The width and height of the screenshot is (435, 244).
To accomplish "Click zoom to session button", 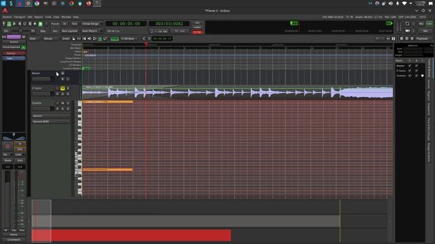I will 413,39.
